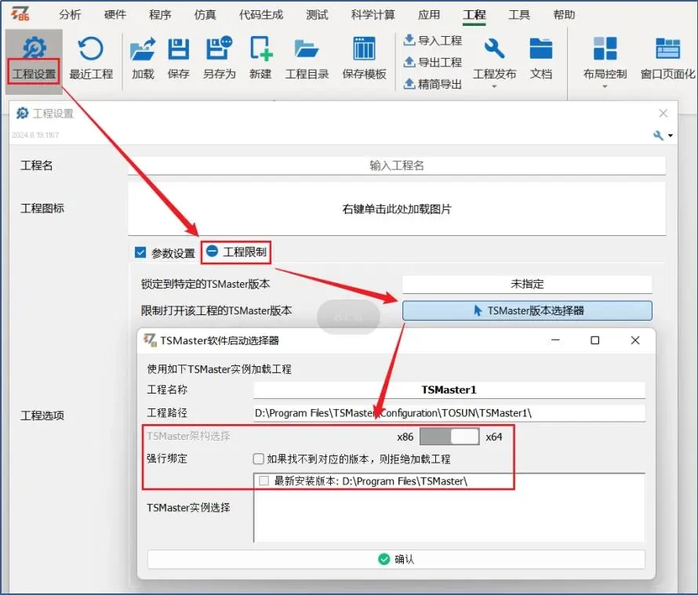Open 最近工程 recent projects icon
The width and height of the screenshot is (698, 595).
(x=91, y=49)
